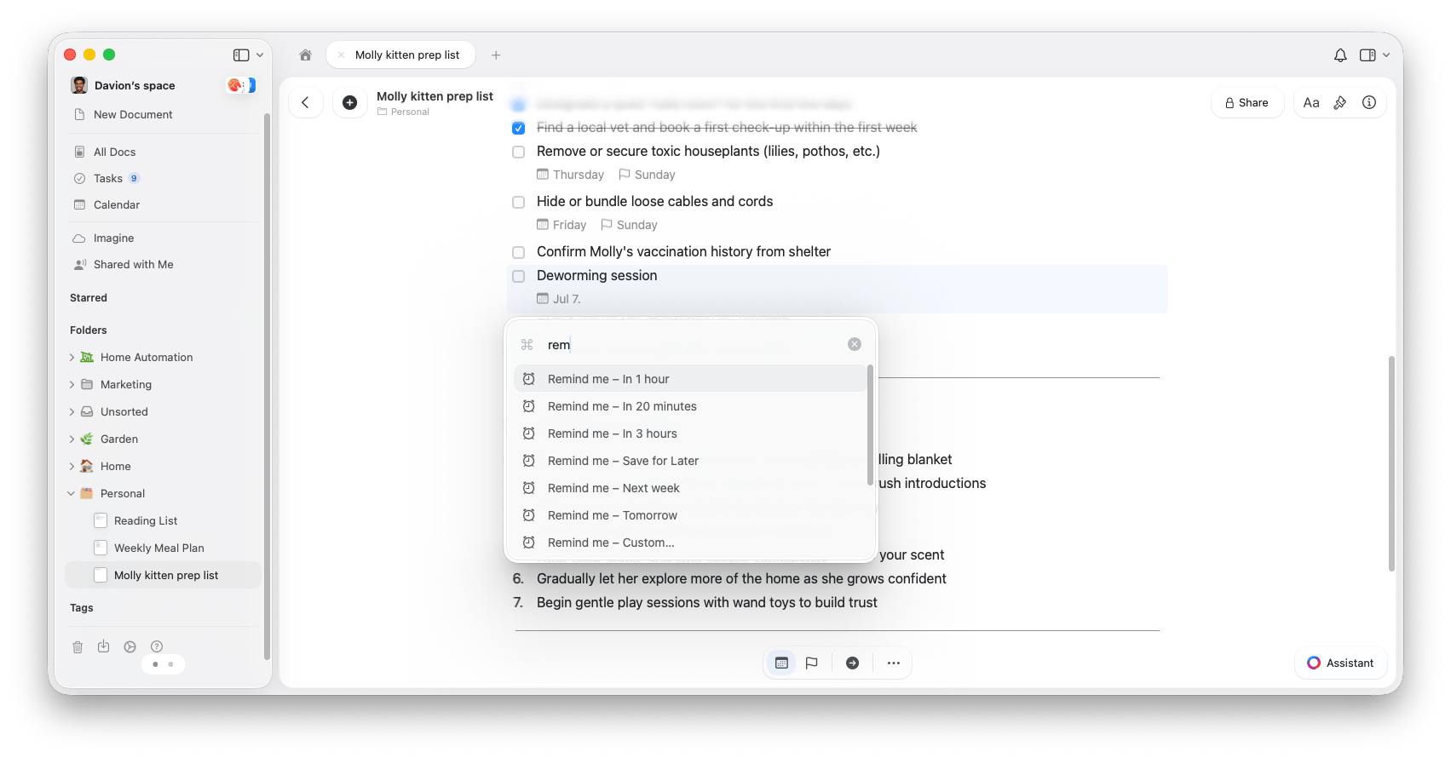
Task: Open Weekly Meal Plan document
Action: tap(163, 548)
